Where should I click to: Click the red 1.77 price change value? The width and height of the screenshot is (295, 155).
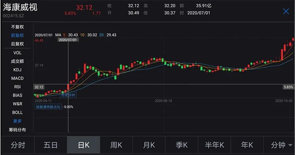tap(97, 13)
